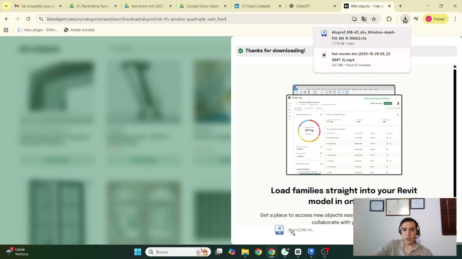The image size is (462, 259).
Task: Open the 'Trabajo' profile button
Action: tap(436, 19)
